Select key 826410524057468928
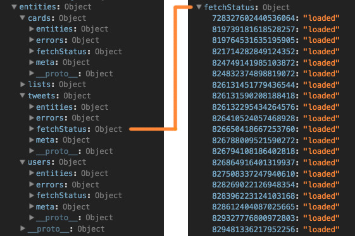355x236 pixels. click(254, 118)
